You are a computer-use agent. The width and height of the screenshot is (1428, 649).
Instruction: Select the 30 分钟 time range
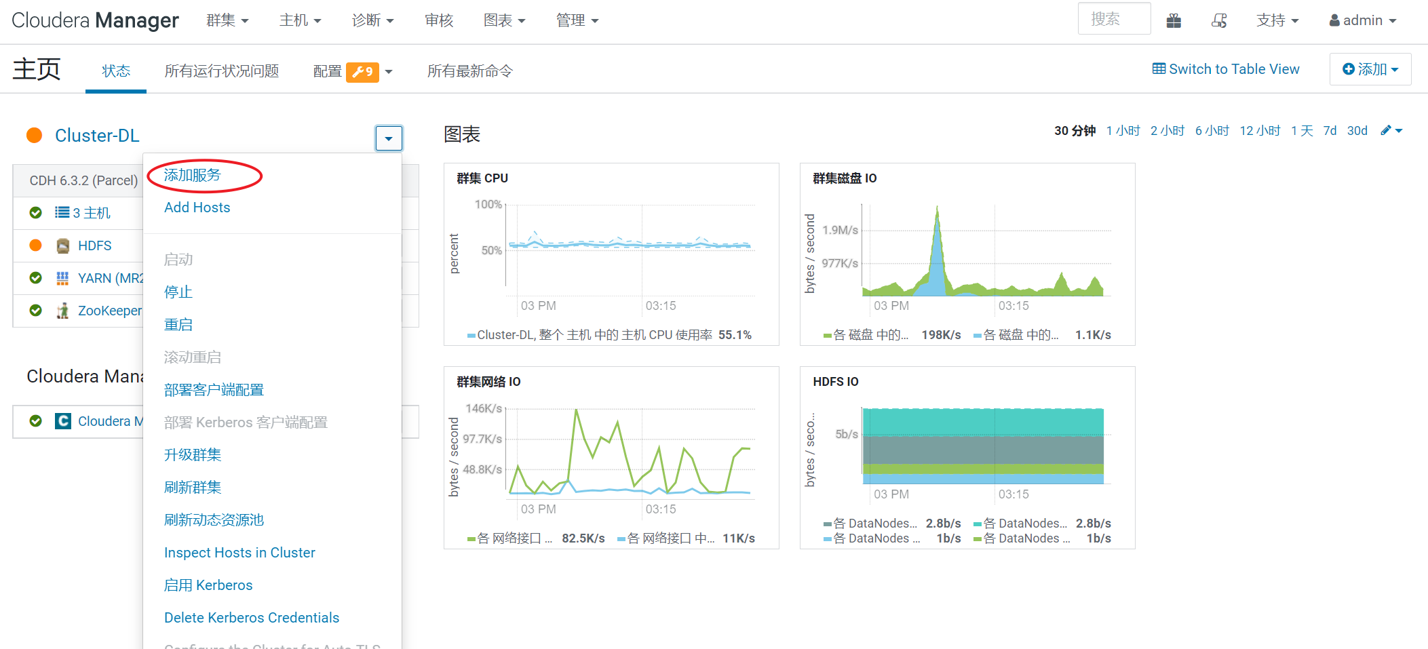(1075, 130)
